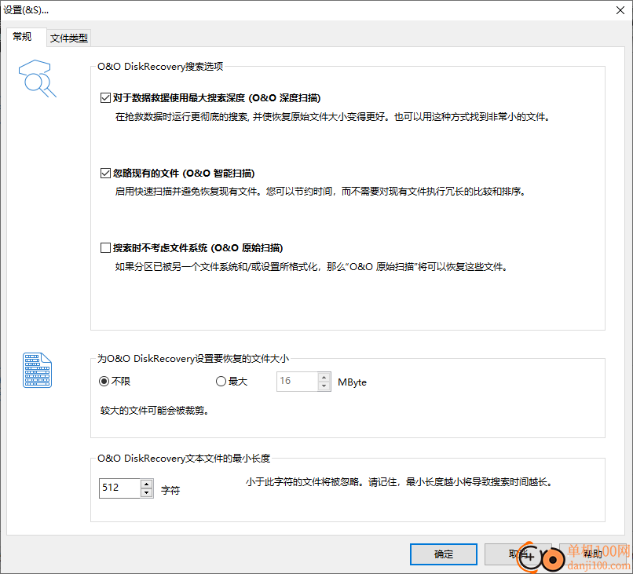Click the search magnifier hexagon icon
Image resolution: width=633 pixels, height=574 pixels.
(37, 79)
